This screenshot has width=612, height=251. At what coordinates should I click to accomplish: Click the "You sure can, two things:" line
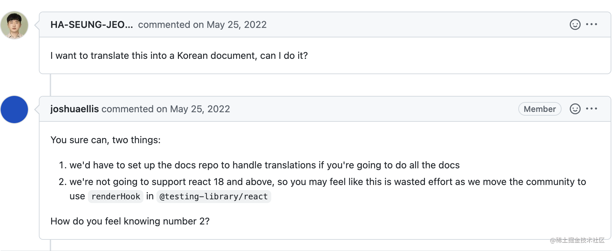coord(106,140)
